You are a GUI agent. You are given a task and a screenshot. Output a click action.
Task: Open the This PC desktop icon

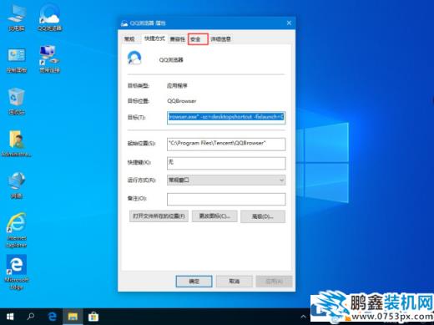click(17, 18)
